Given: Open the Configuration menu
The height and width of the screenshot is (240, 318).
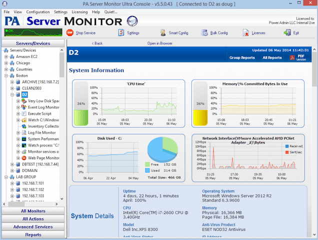Looking at the screenshot, I should (38, 12).
